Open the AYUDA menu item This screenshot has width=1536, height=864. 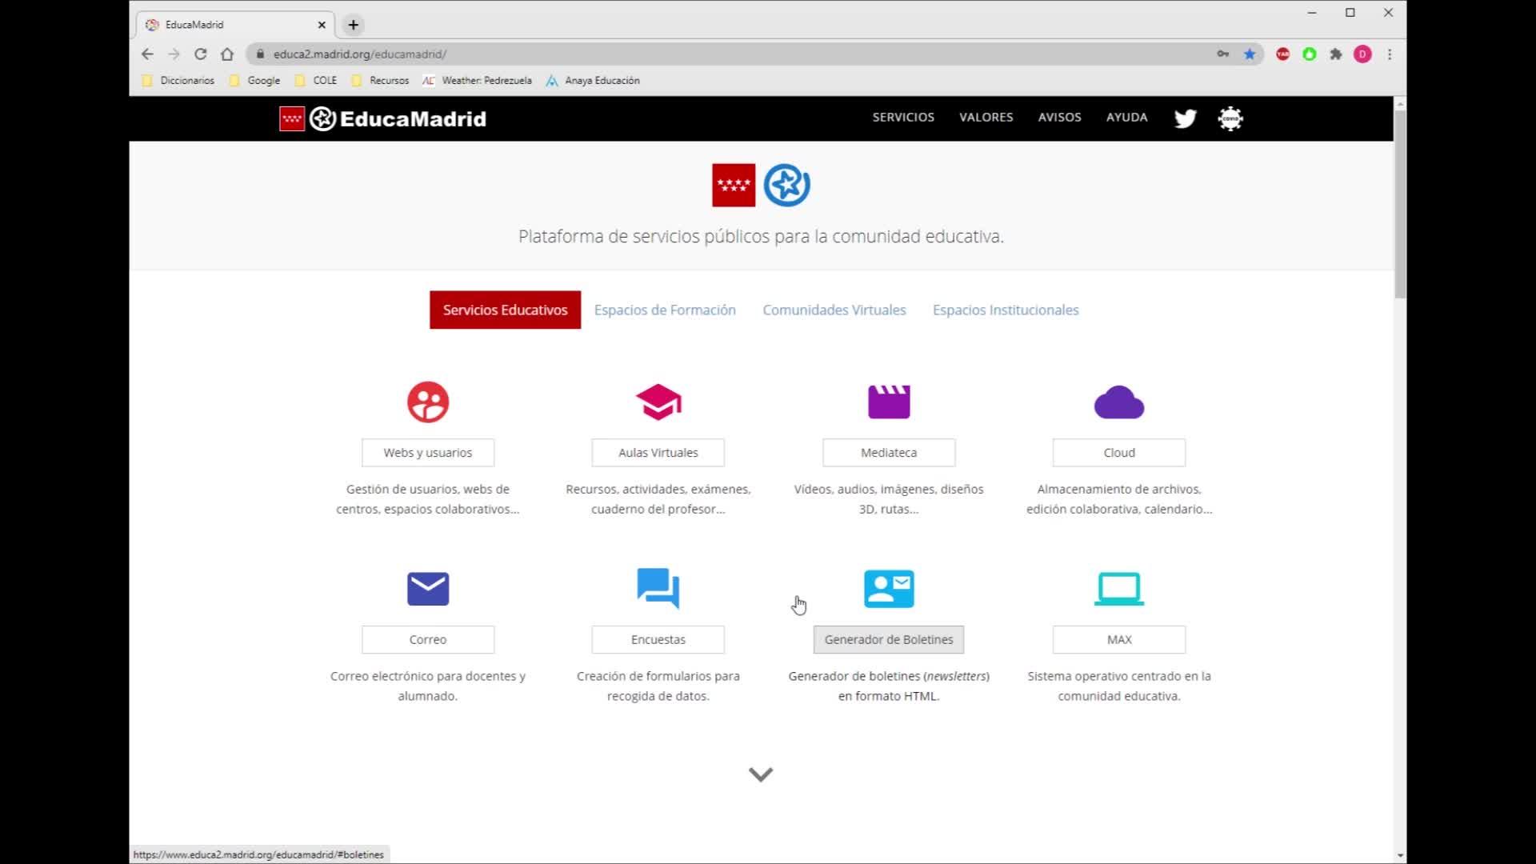1126,117
